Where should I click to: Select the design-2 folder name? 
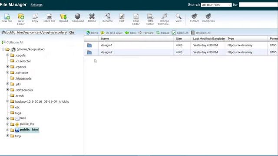106,52
